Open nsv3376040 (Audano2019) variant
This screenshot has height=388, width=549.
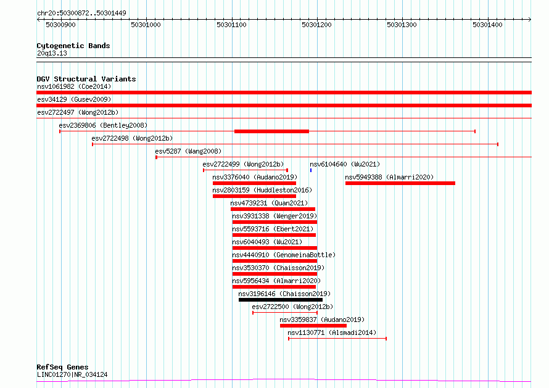(x=255, y=177)
